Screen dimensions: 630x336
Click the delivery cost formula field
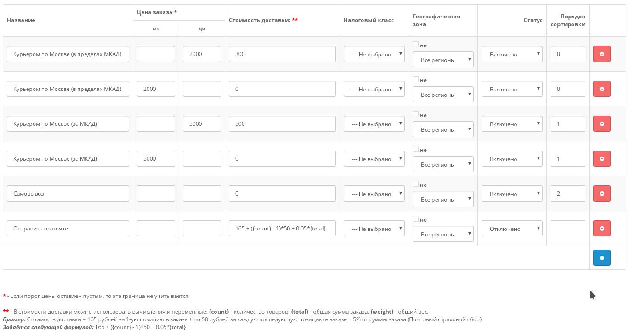click(282, 228)
